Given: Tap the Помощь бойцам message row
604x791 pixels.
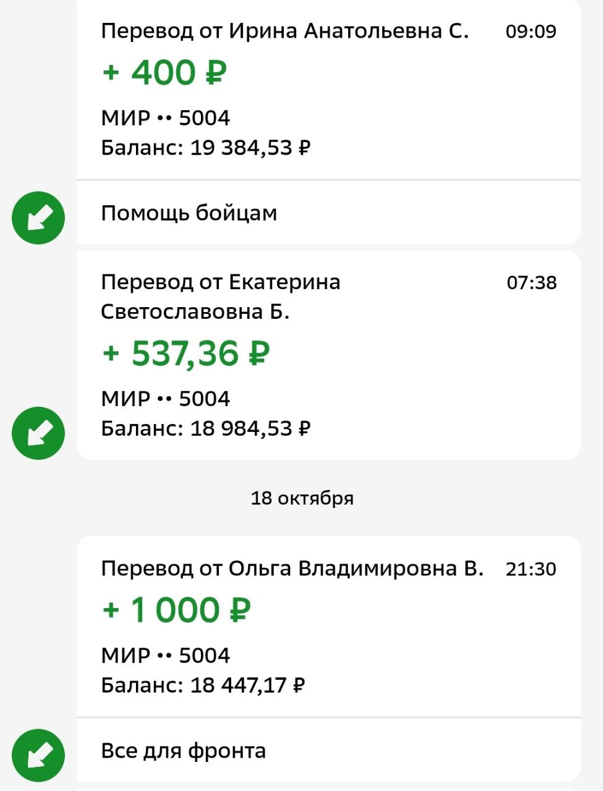Looking at the screenshot, I should (189, 213).
